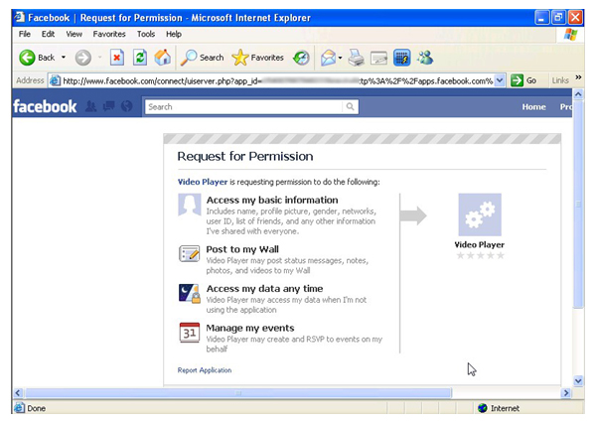This screenshot has width=595, height=422.
Task: Click the vertical scrollbar up arrow
Action: 578,93
